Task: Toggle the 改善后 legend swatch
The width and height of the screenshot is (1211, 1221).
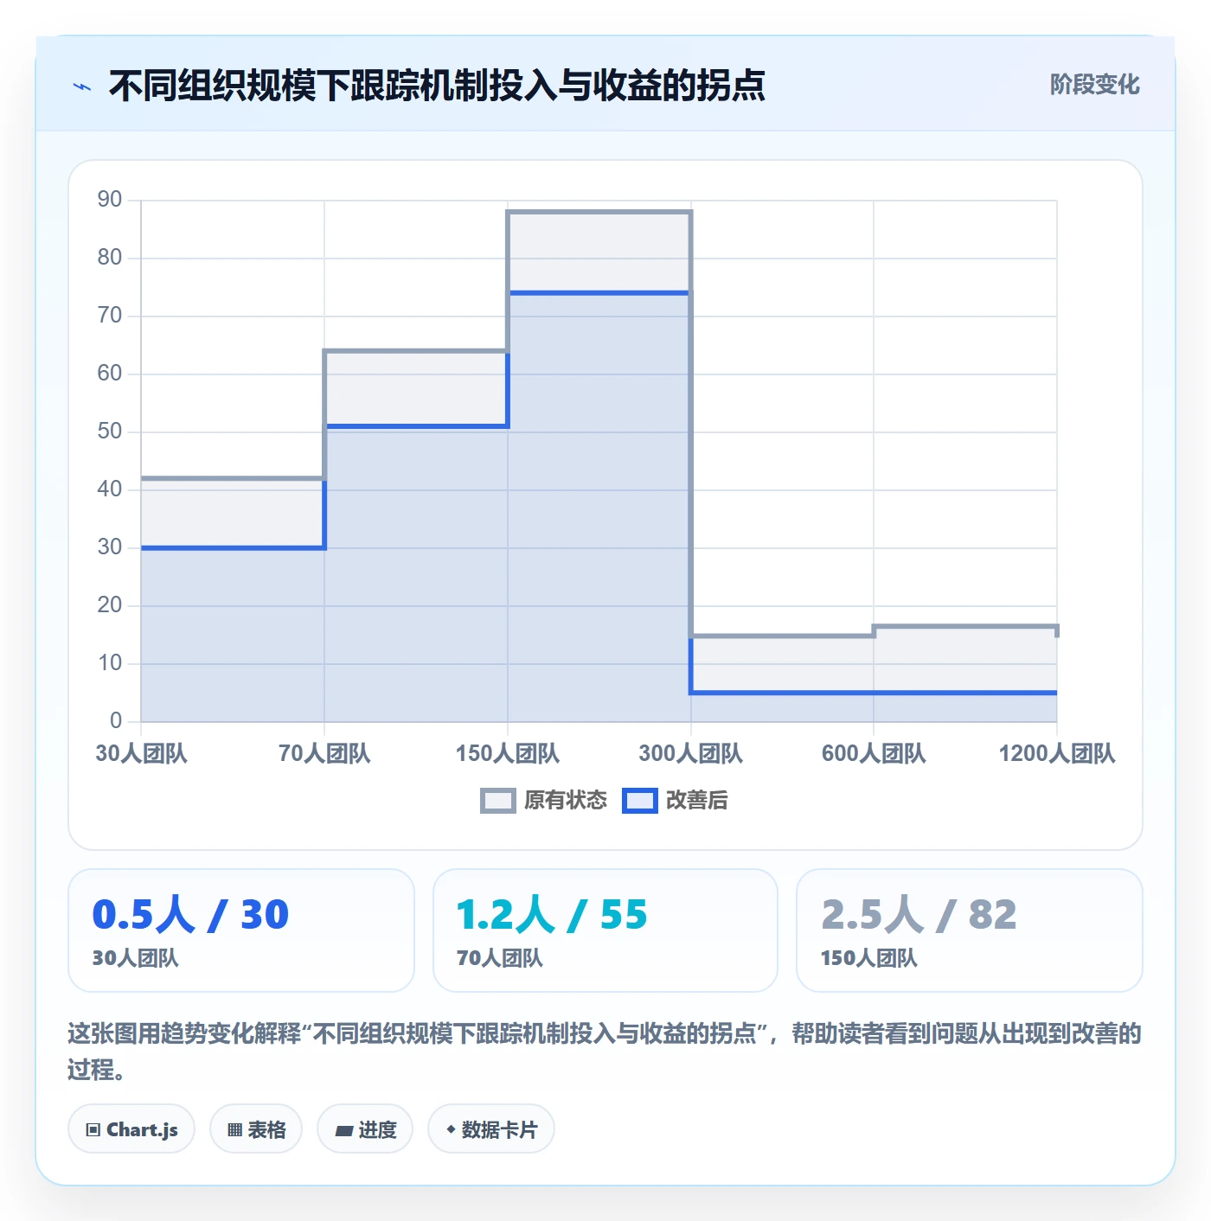Action: pyautogui.click(x=640, y=801)
